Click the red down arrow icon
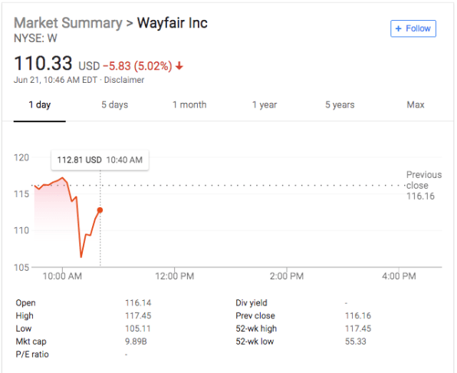457x373 pixels. coord(179,66)
